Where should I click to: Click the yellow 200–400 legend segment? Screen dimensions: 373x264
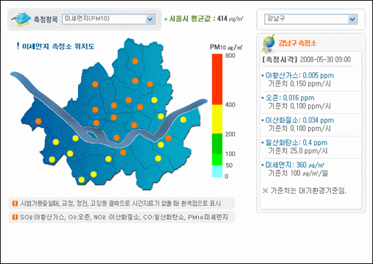(217, 119)
